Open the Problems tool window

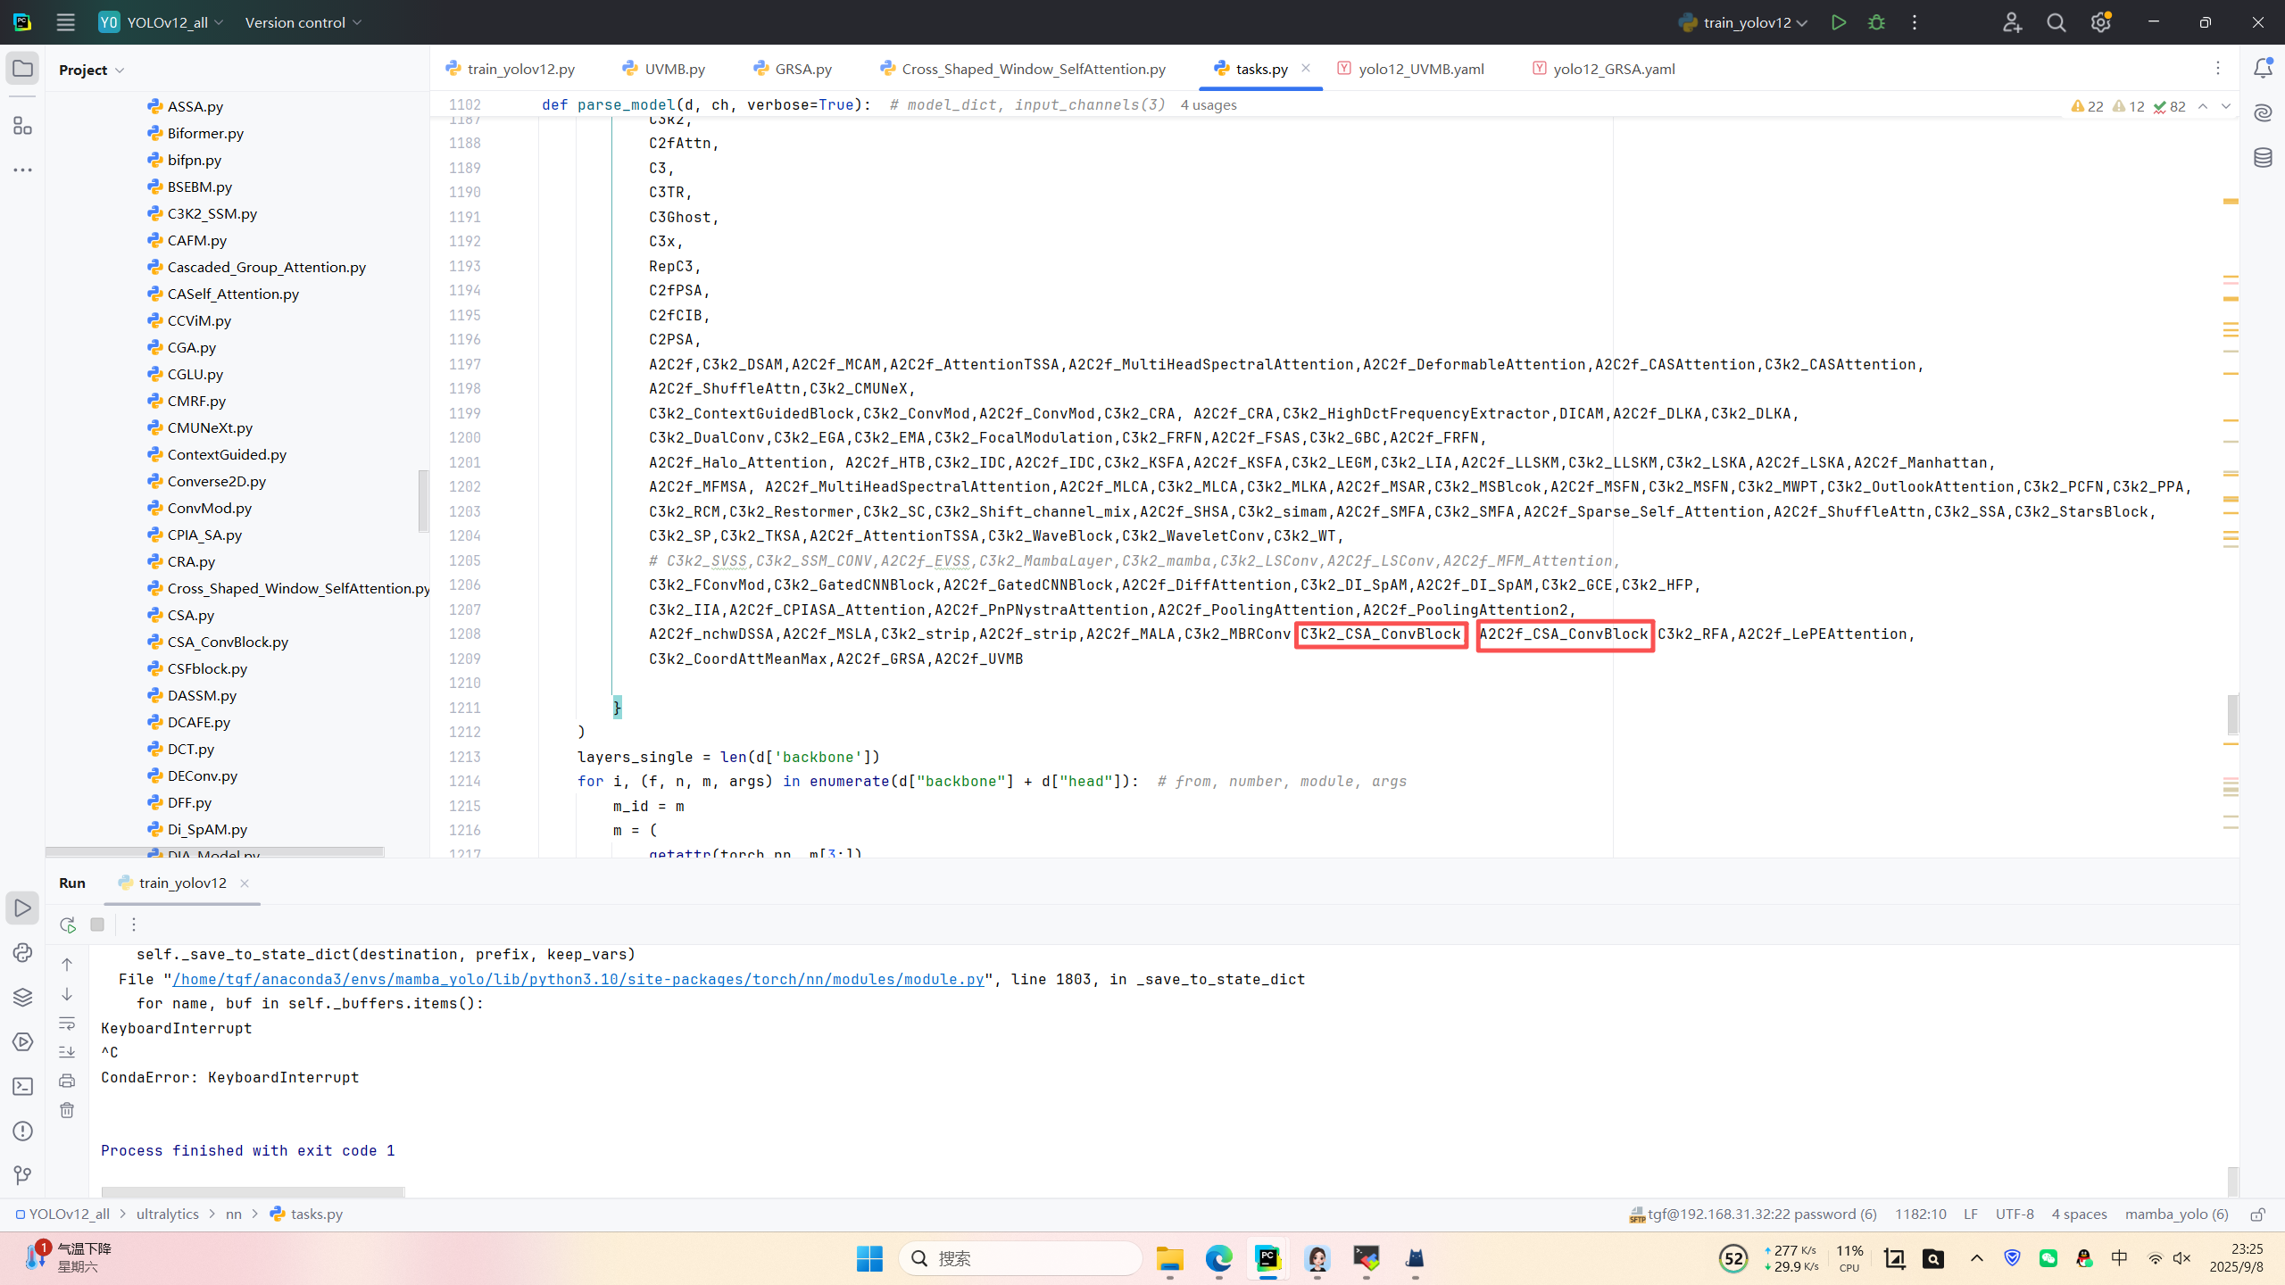[x=22, y=1131]
